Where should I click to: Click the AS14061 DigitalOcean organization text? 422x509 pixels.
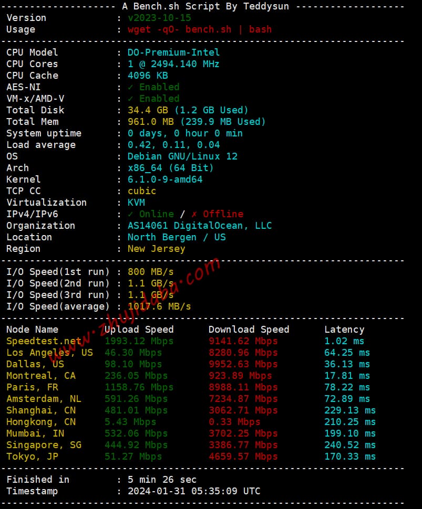pyautogui.click(x=200, y=226)
